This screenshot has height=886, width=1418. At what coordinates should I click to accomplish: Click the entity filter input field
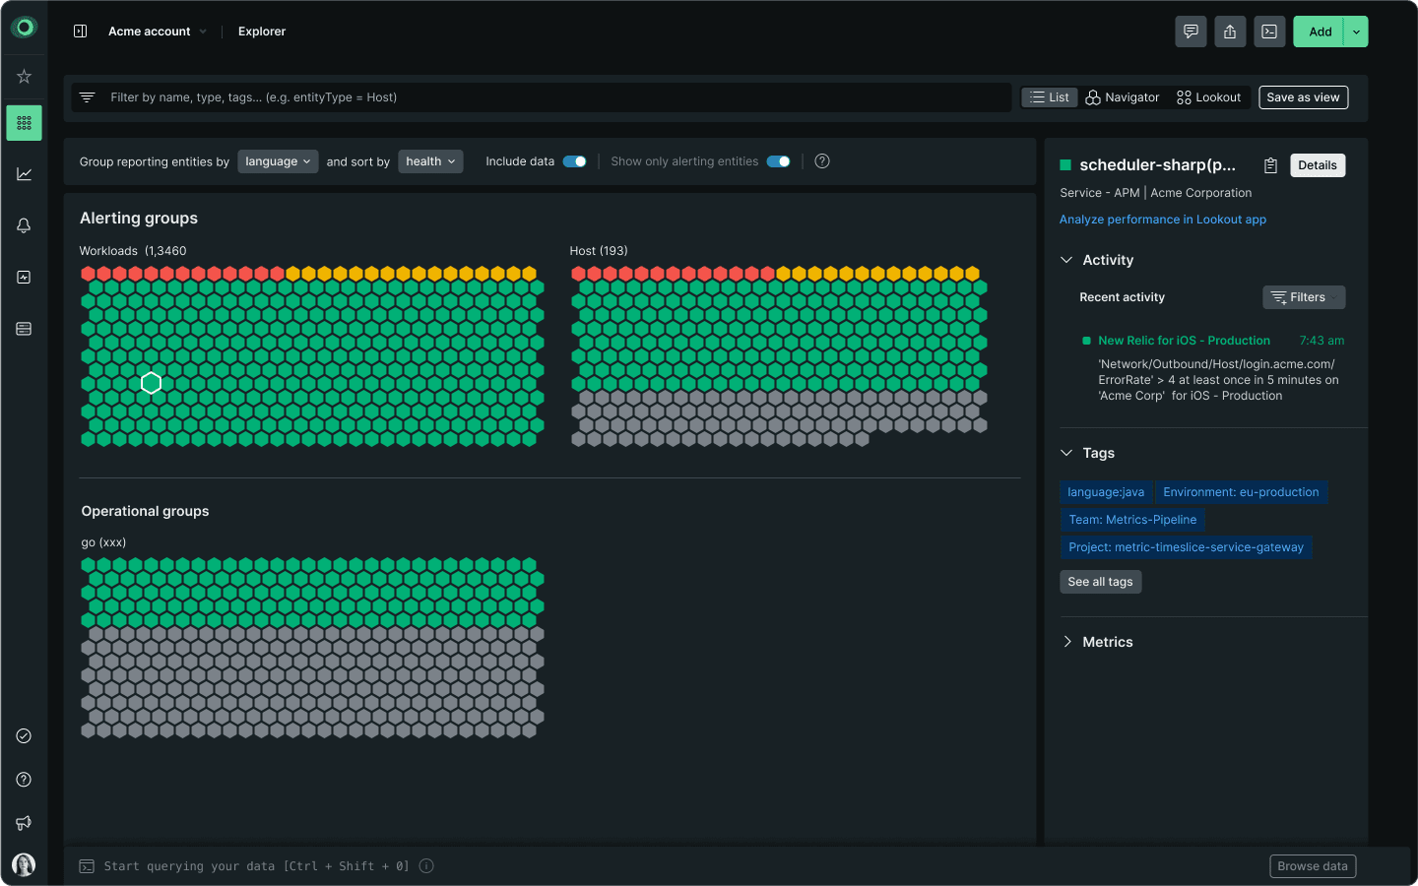pyautogui.click(x=551, y=97)
